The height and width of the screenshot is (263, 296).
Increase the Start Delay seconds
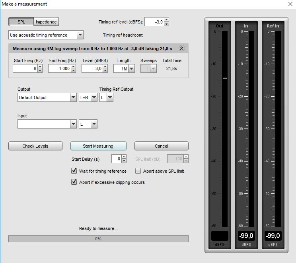[124, 157]
